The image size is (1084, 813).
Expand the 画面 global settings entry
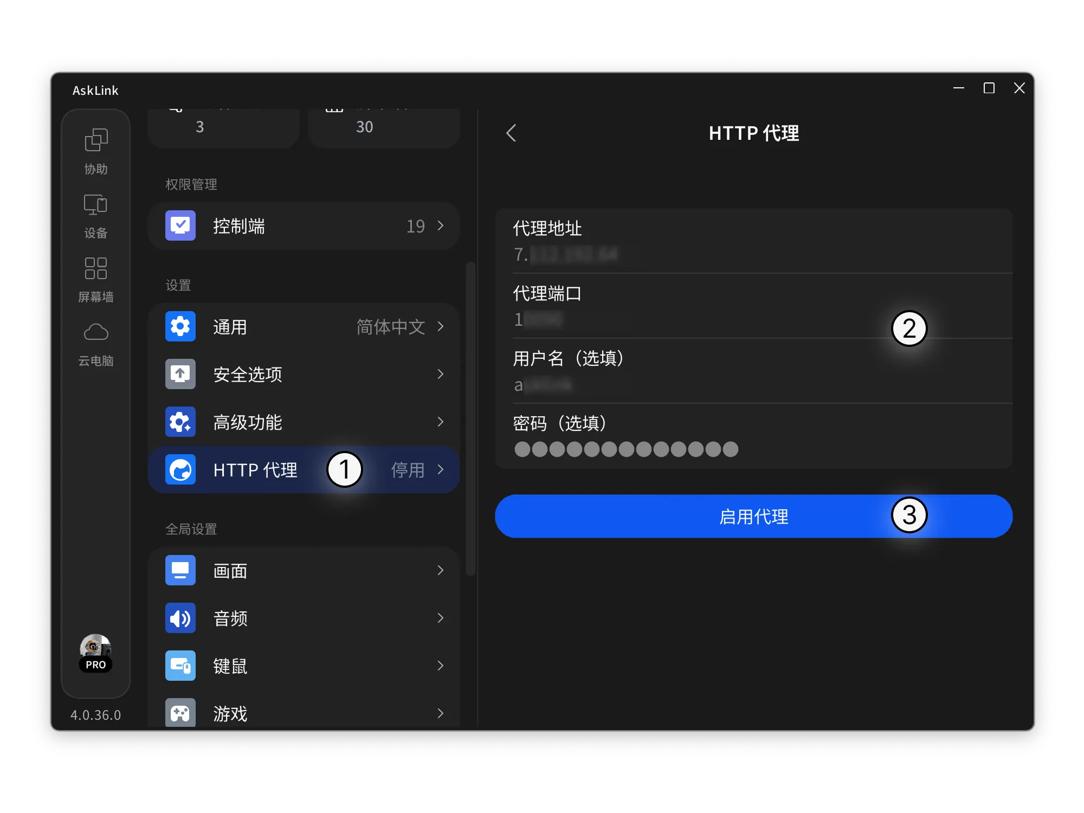(304, 570)
